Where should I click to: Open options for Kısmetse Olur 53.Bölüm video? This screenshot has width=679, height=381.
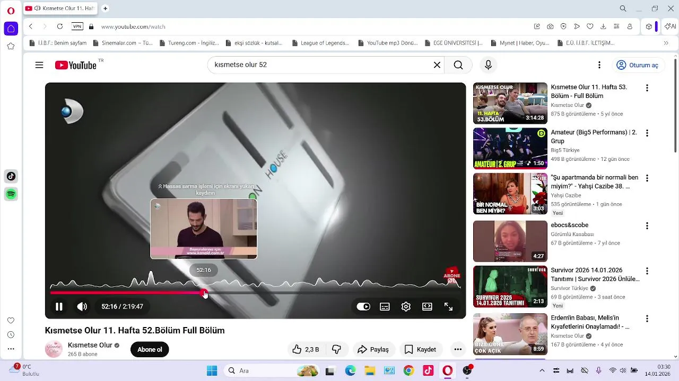[647, 88]
